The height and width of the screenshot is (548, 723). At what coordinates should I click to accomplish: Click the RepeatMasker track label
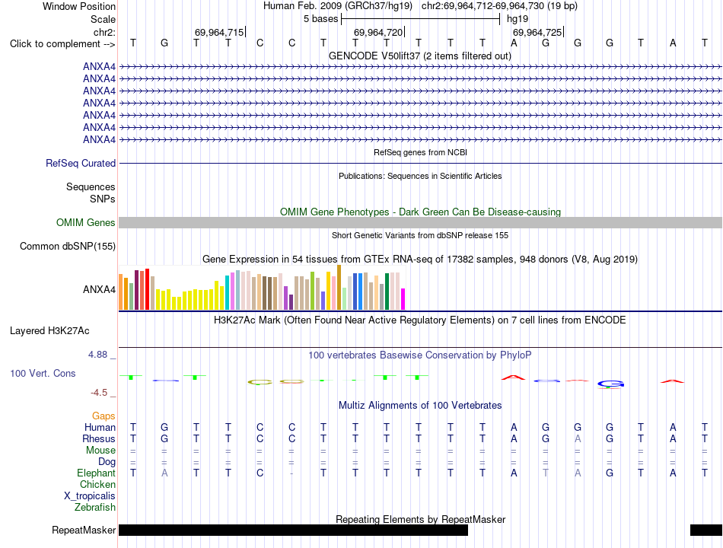pyautogui.click(x=84, y=530)
